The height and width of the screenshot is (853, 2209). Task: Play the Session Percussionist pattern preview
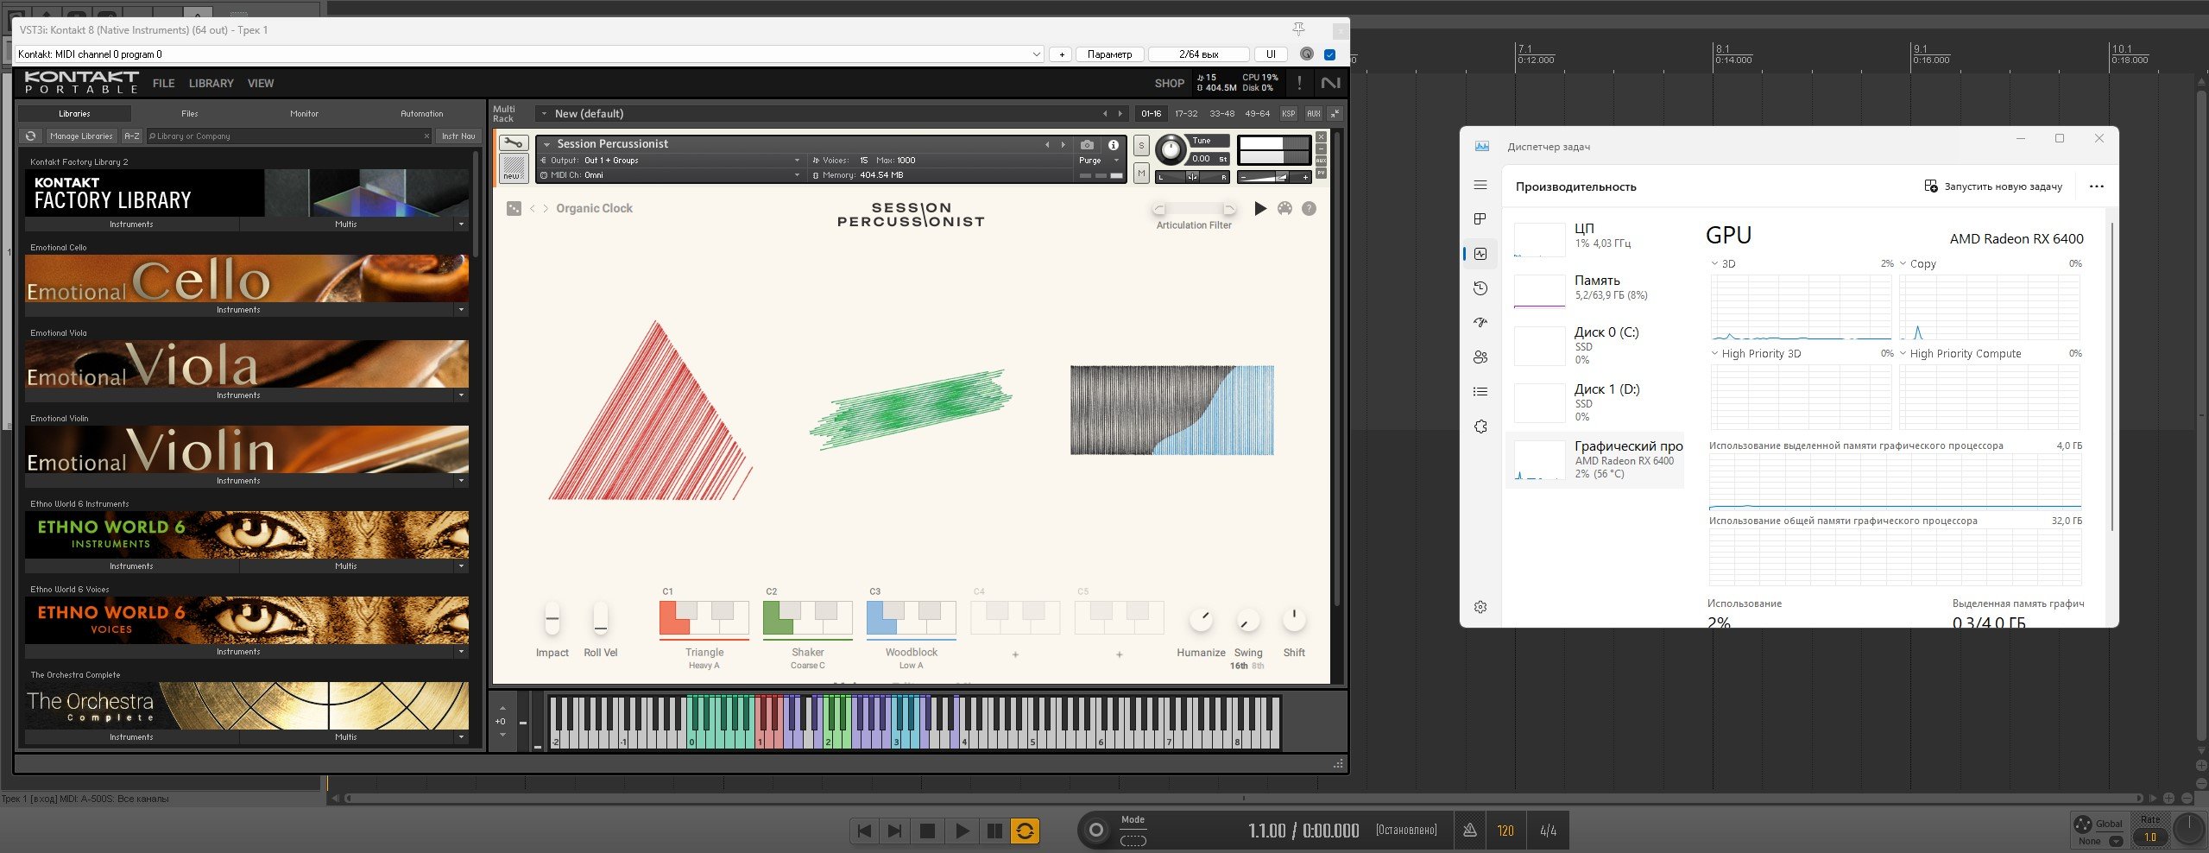(1260, 208)
